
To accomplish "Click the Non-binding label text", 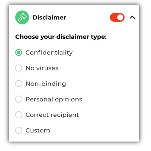I will click(x=46, y=84).
